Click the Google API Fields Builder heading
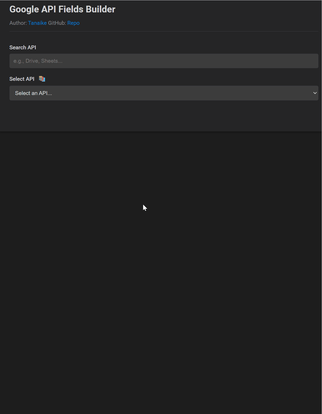Screen dimensions: 322x414 (62, 9)
